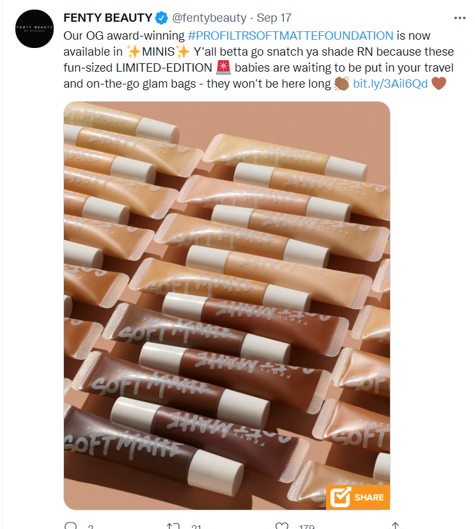Viewport: 475px width, 529px height.
Task: Click the brown heart emoji
Action: (x=439, y=83)
